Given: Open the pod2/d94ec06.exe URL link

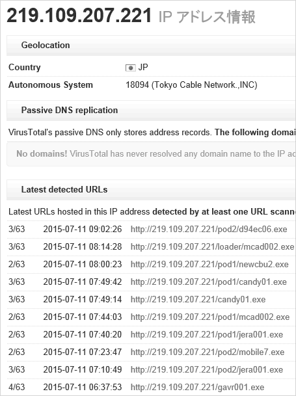Looking at the screenshot, I should [x=209, y=229].
